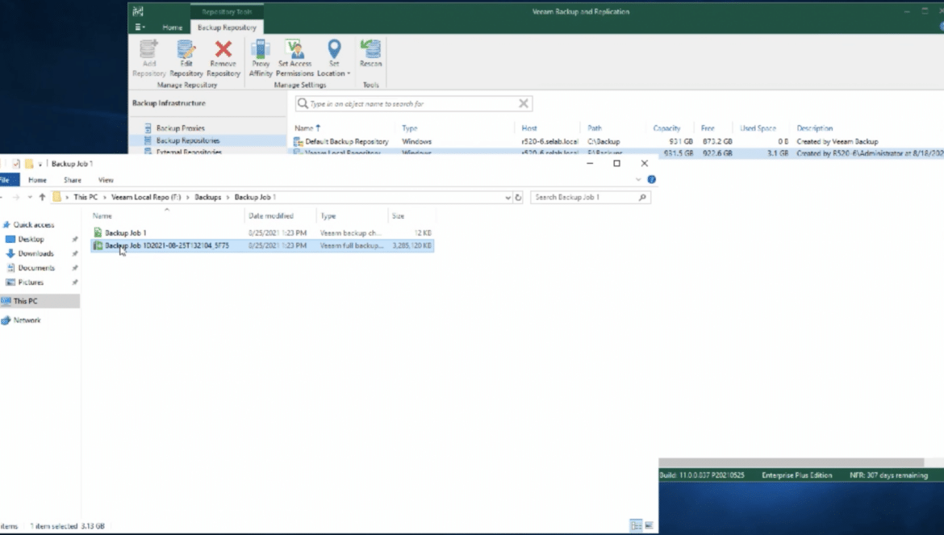
Task: Click C:\Backup path cell
Action: (x=604, y=141)
